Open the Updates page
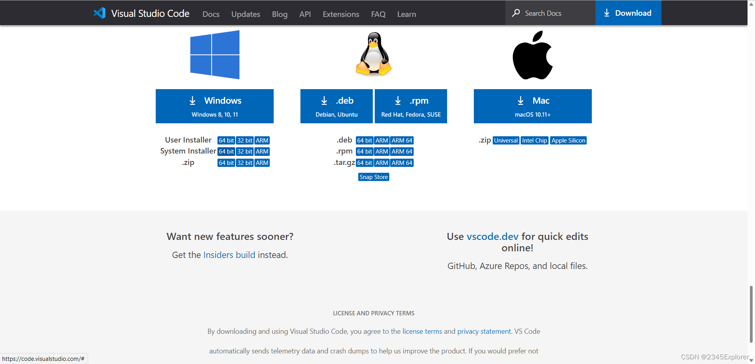 point(246,14)
